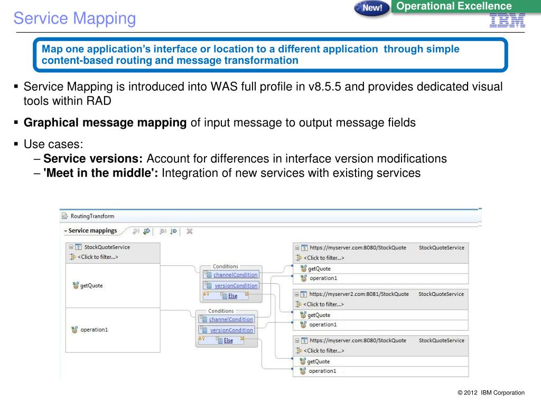Select getQuote in the topmost target service box
The height and width of the screenshot is (405, 541).
(x=319, y=268)
